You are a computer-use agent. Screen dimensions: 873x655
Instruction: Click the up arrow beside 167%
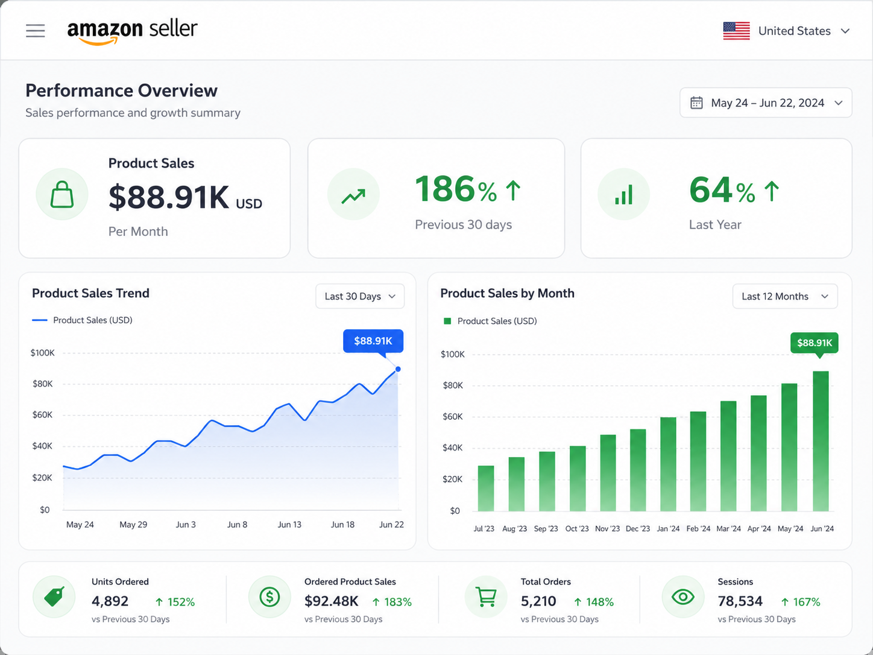784,602
